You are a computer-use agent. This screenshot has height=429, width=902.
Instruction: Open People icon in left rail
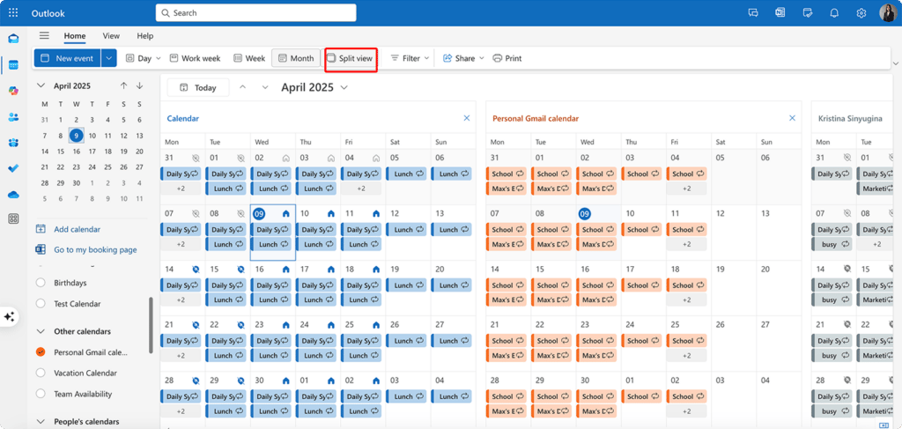tap(13, 117)
